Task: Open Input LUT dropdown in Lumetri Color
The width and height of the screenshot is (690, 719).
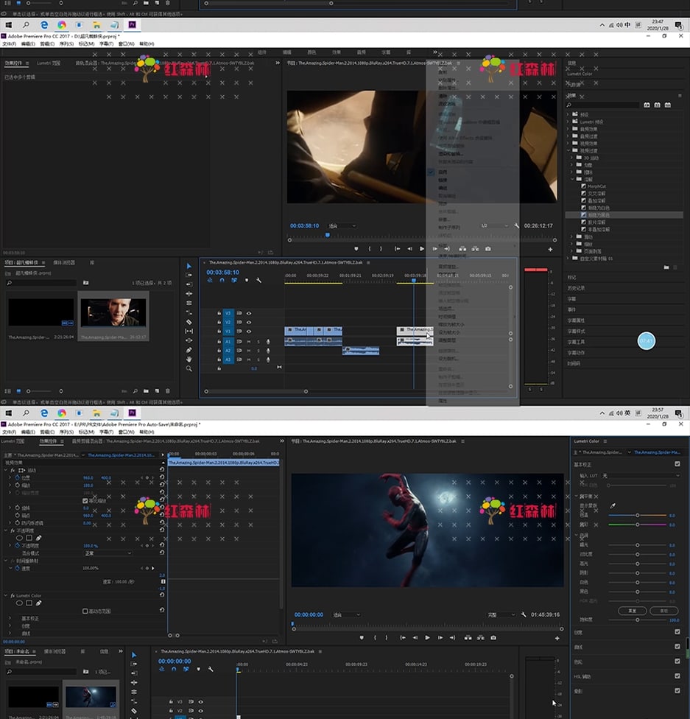Action: [640, 475]
